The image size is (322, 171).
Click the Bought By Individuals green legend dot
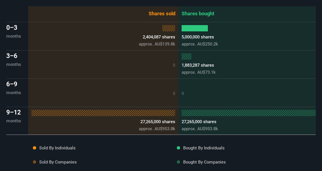178,148
